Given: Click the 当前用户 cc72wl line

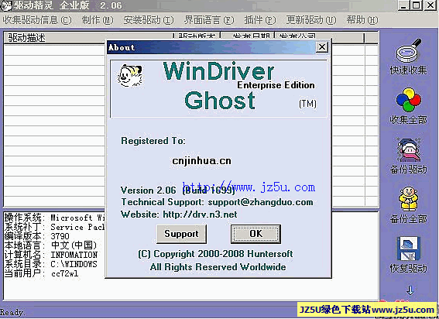Looking at the screenshot, I should (41, 273).
